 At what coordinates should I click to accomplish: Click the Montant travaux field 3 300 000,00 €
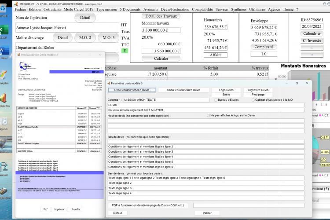pyautogui.click(x=161, y=30)
